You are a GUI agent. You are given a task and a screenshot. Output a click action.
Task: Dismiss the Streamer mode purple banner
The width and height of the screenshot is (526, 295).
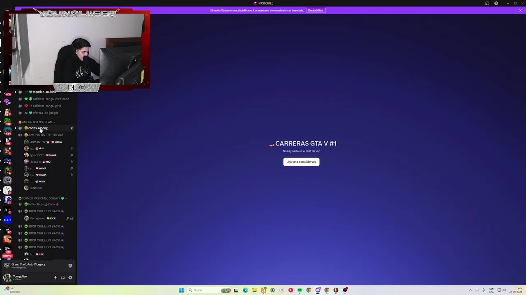[520, 10]
